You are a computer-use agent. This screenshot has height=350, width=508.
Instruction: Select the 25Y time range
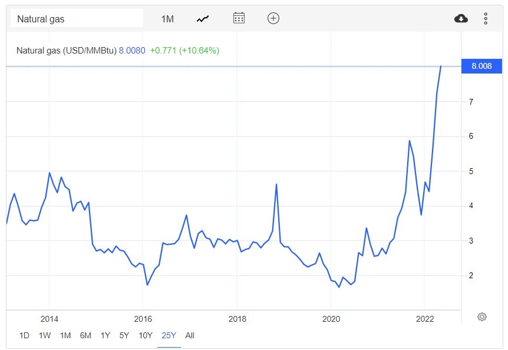[x=169, y=335]
